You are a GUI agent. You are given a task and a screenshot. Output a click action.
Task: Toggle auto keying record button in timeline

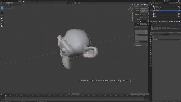(x=69, y=94)
